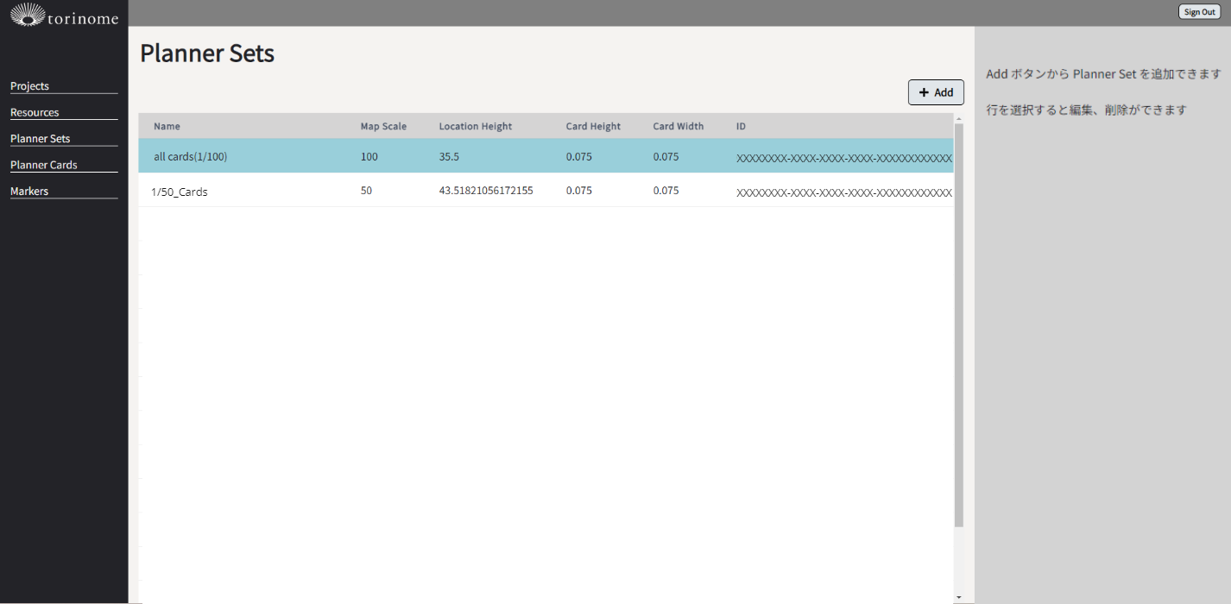Select Planner Sets in the sidebar

[40, 139]
